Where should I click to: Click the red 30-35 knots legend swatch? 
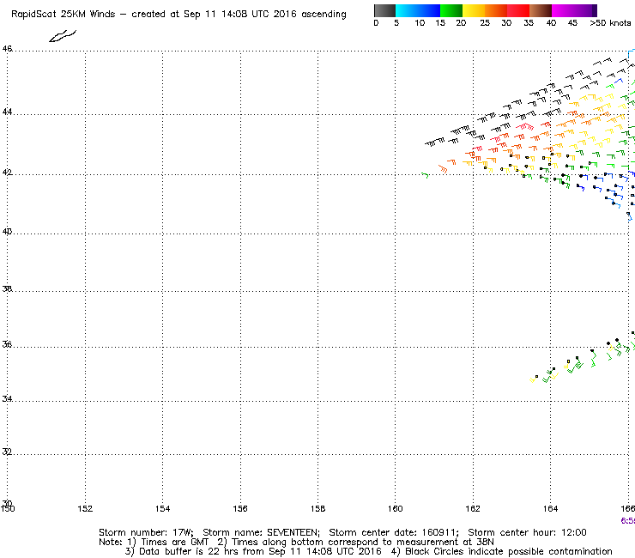pos(518,10)
